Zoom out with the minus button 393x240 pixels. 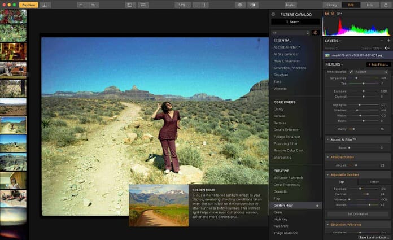pyautogui.click(x=197, y=5)
